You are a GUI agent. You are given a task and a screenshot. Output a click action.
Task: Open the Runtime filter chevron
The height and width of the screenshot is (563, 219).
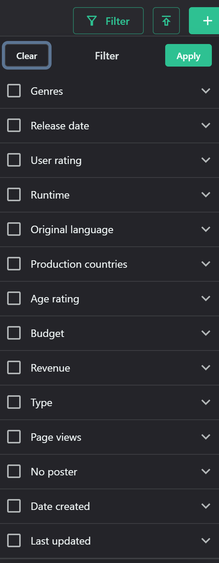205,195
